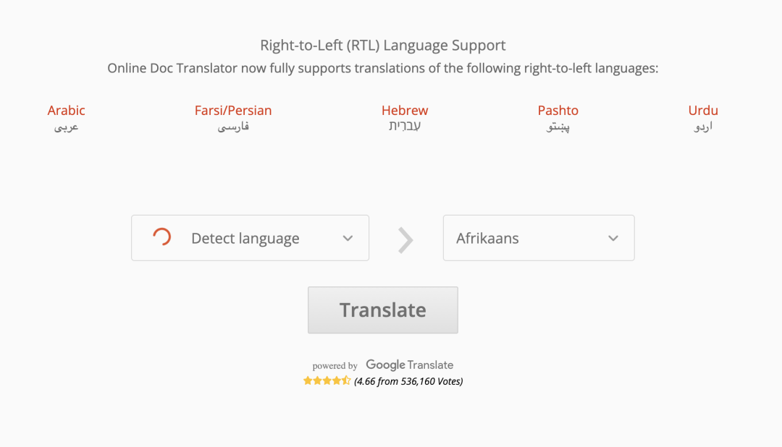Click the fourth star in the rating row
The height and width of the screenshot is (447, 782).
[x=336, y=379]
